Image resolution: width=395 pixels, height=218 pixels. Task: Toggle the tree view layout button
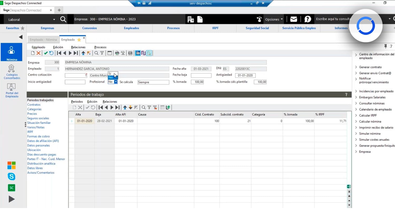pyautogui.click(x=149, y=53)
